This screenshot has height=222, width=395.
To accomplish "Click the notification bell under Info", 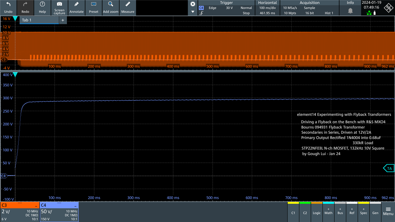I will click(350, 11).
